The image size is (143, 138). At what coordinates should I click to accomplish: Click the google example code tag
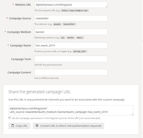[57, 24]
